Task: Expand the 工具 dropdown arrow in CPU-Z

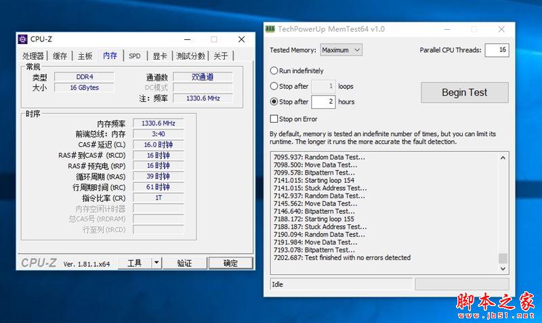Action: (x=157, y=263)
